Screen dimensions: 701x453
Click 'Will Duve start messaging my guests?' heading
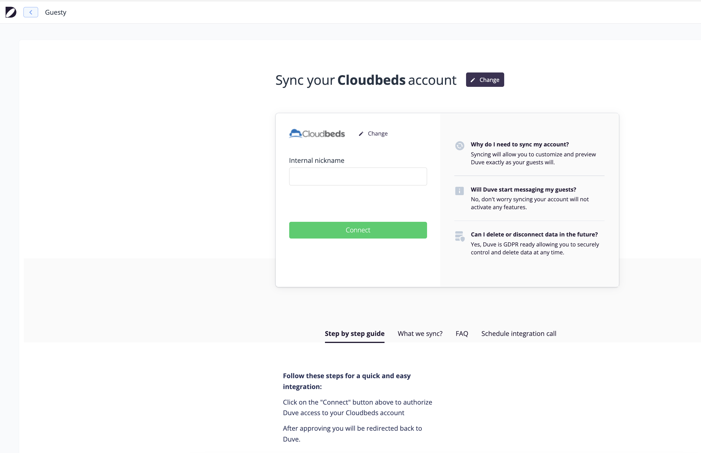(523, 190)
